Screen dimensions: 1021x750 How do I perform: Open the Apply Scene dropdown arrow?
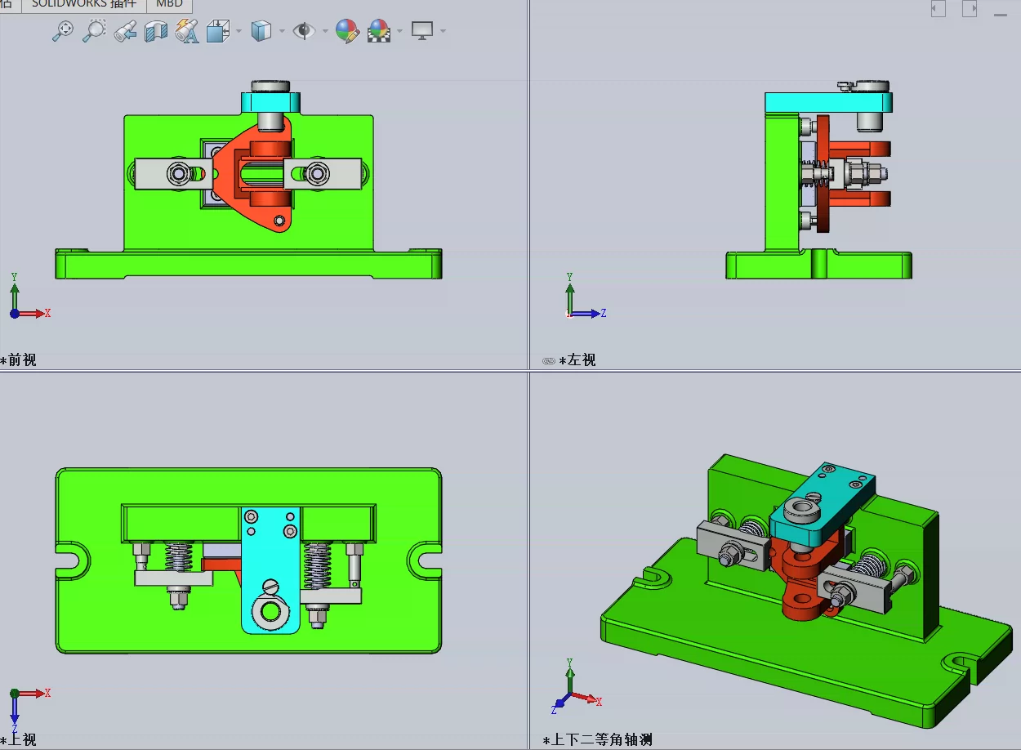click(x=400, y=31)
